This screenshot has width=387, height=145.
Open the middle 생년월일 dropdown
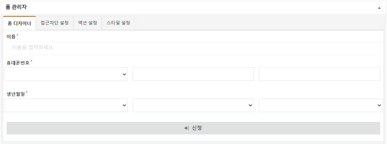193,105
